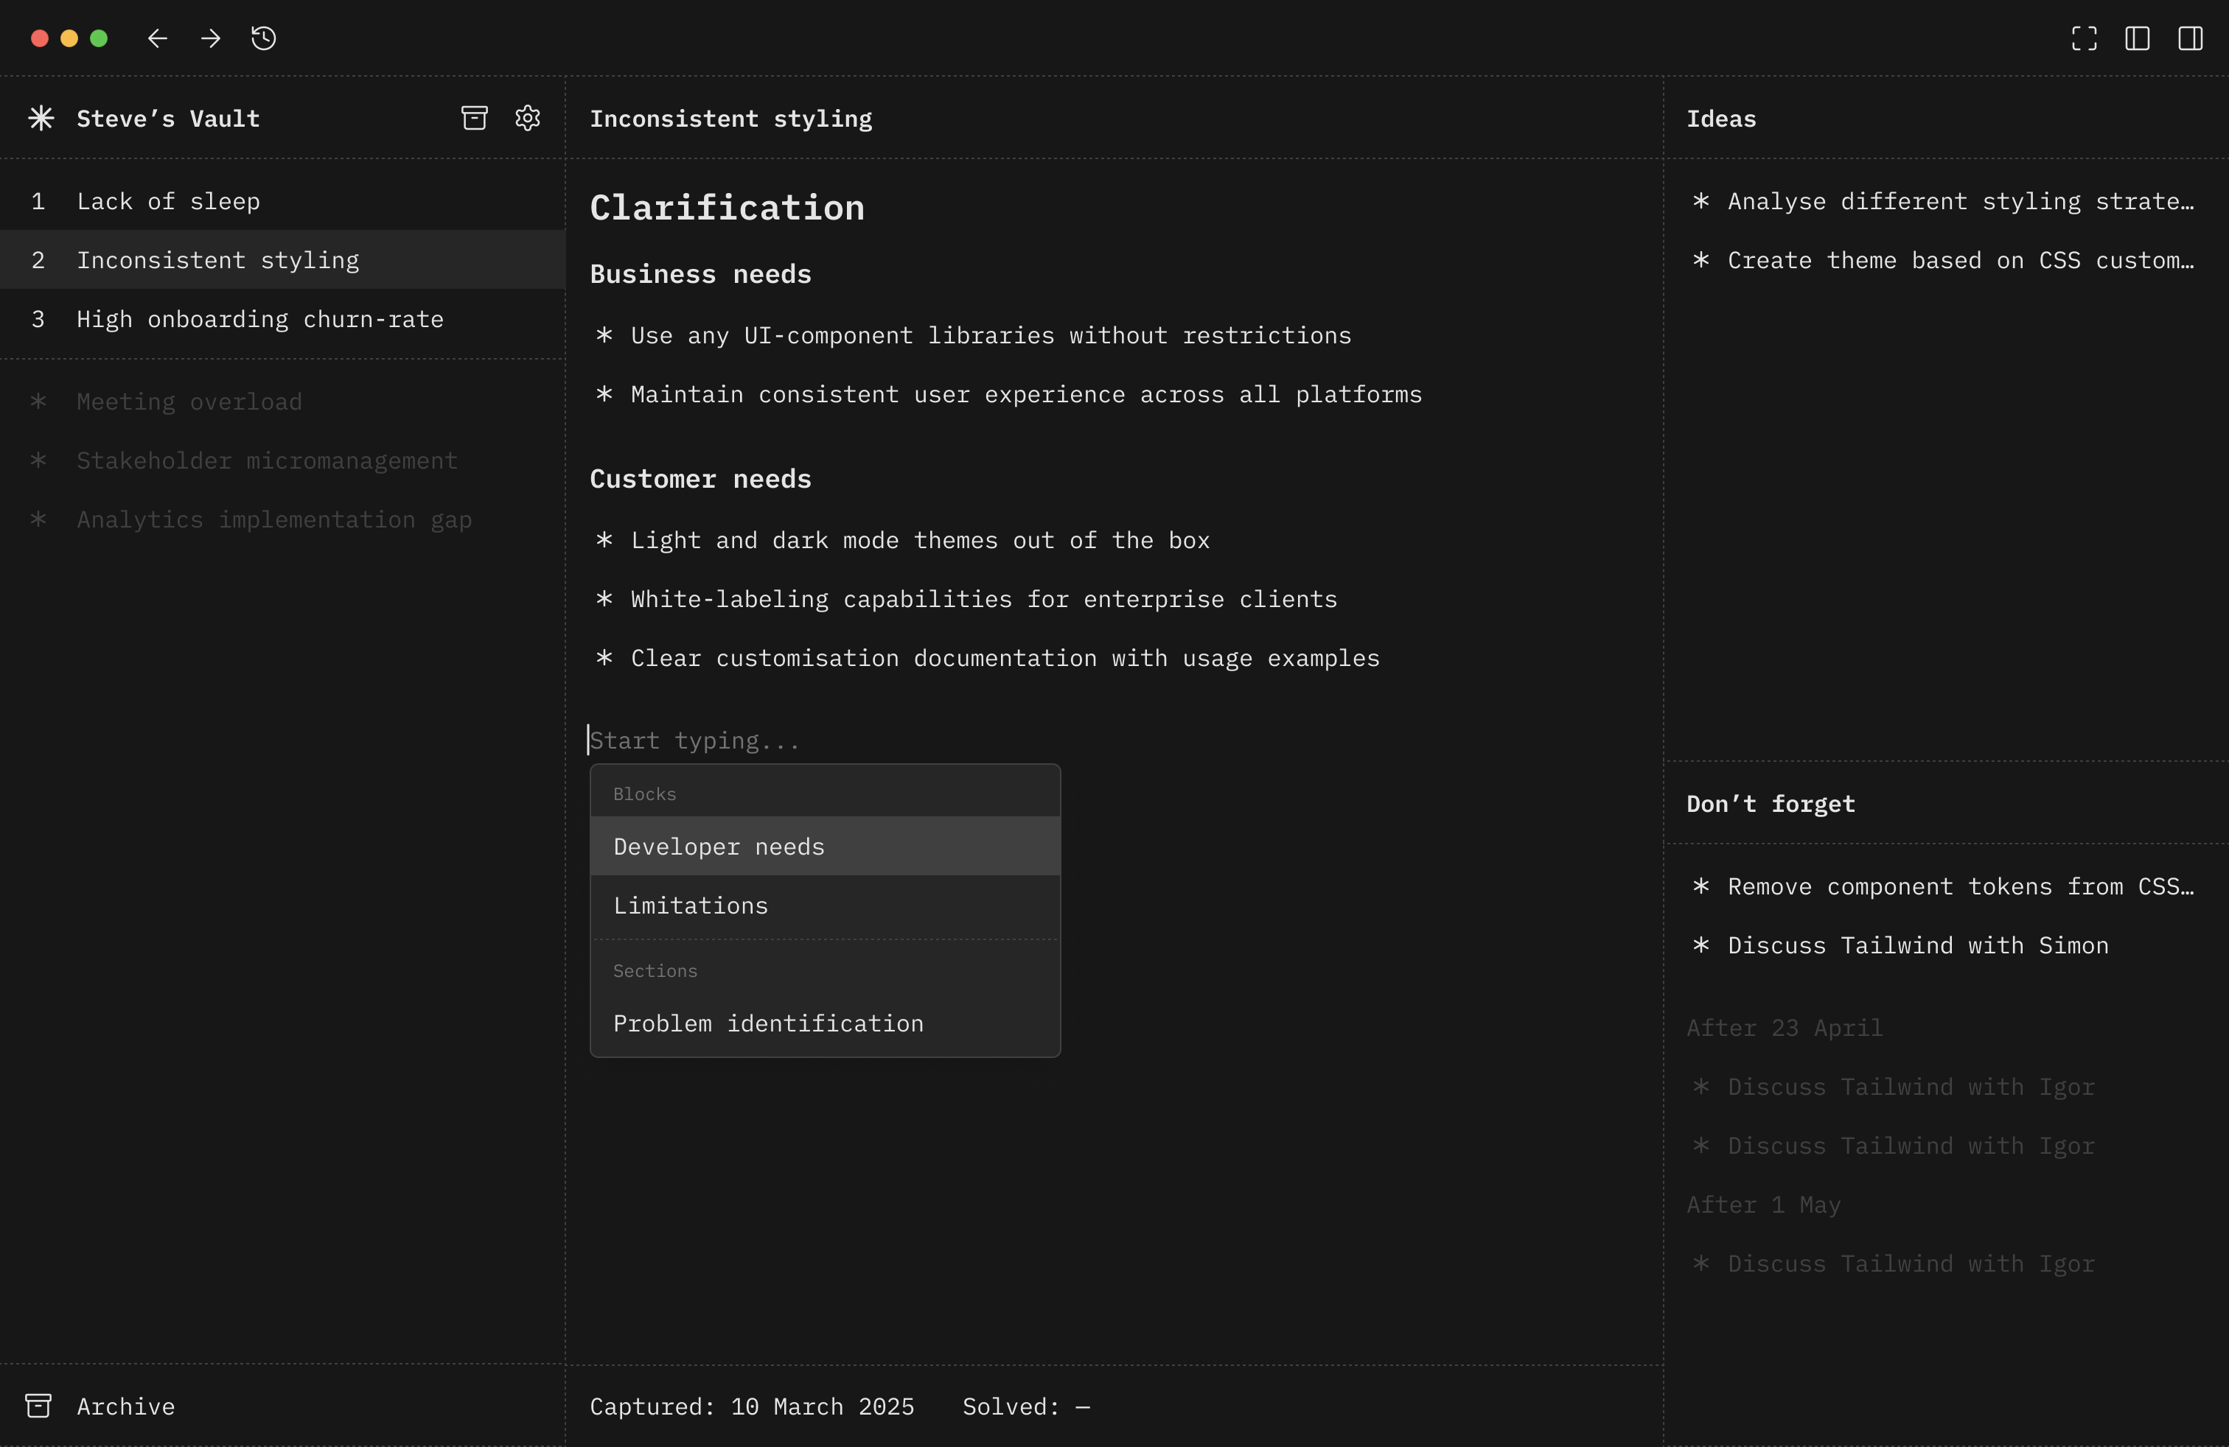Click the back navigation arrow
The image size is (2229, 1447).
click(156, 38)
